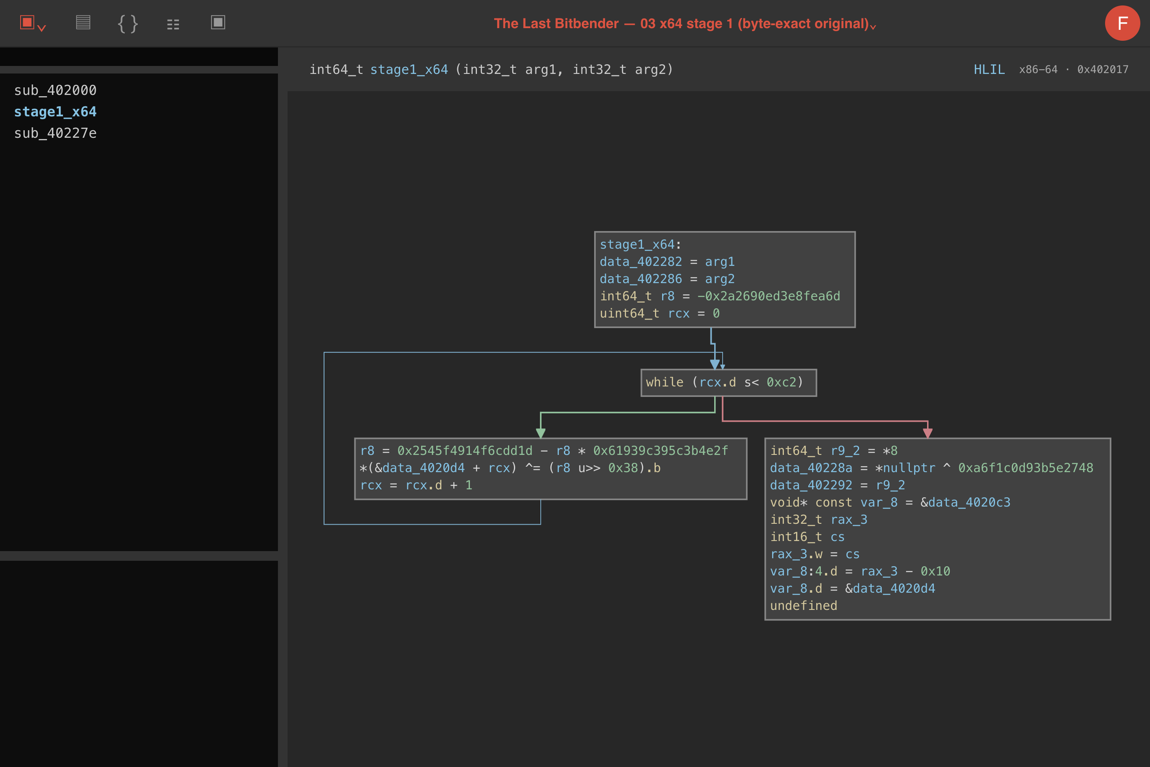The width and height of the screenshot is (1150, 767).
Task: Select the int16_t cs declaration
Action: click(x=807, y=537)
